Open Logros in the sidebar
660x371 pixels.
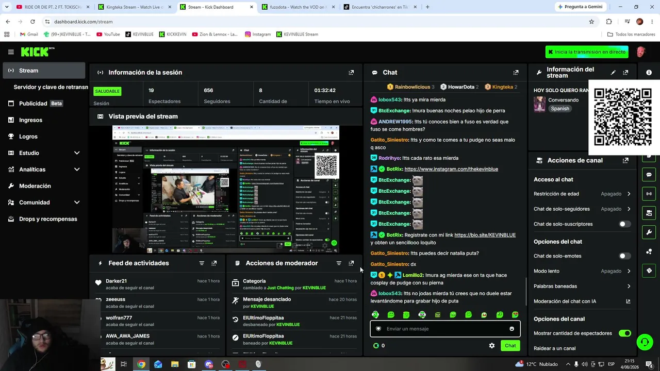click(44, 137)
